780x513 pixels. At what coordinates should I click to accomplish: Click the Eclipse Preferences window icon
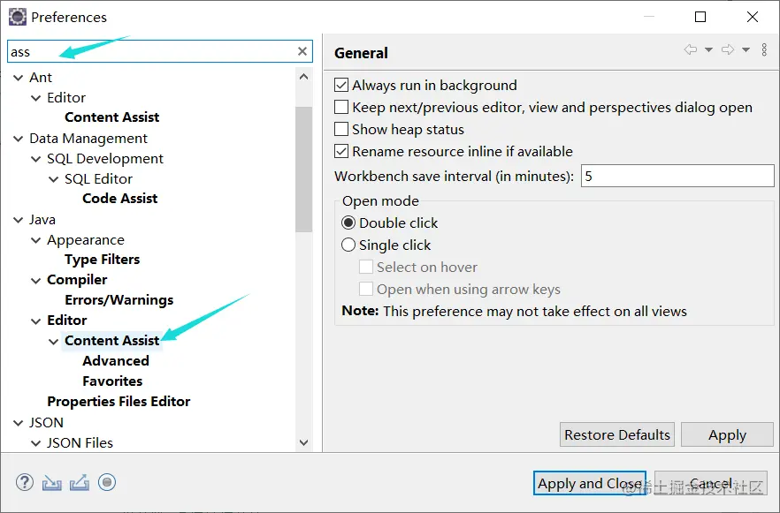pos(18,17)
